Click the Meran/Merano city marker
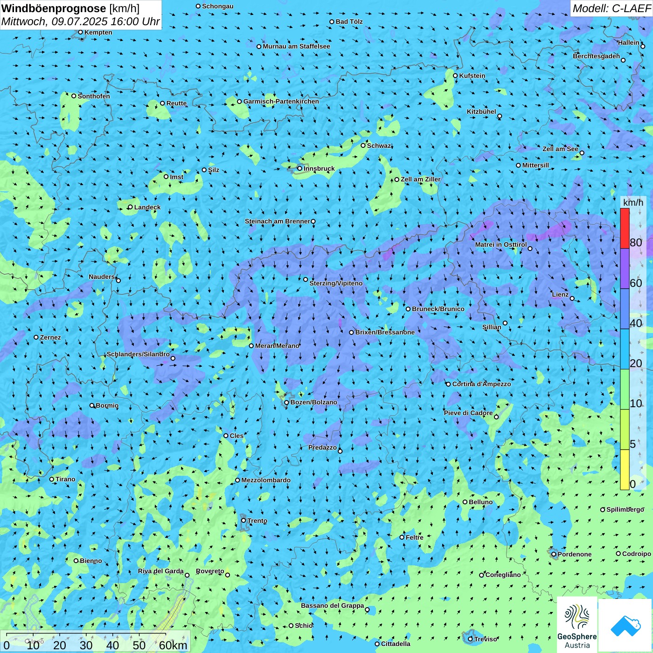 (x=251, y=346)
